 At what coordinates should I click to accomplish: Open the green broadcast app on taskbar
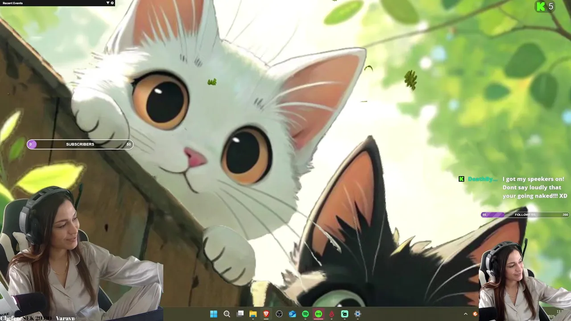point(319,314)
